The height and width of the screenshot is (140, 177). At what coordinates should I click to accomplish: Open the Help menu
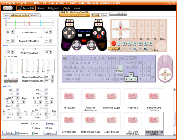tap(66, 9)
